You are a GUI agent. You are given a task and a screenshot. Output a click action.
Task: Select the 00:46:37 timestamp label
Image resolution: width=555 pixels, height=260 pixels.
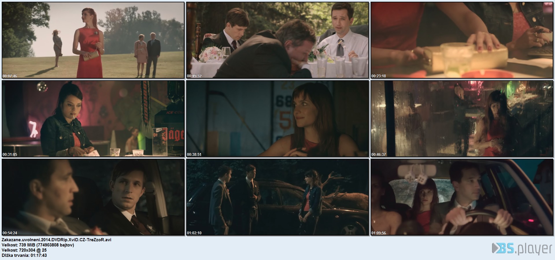[x=379, y=155]
